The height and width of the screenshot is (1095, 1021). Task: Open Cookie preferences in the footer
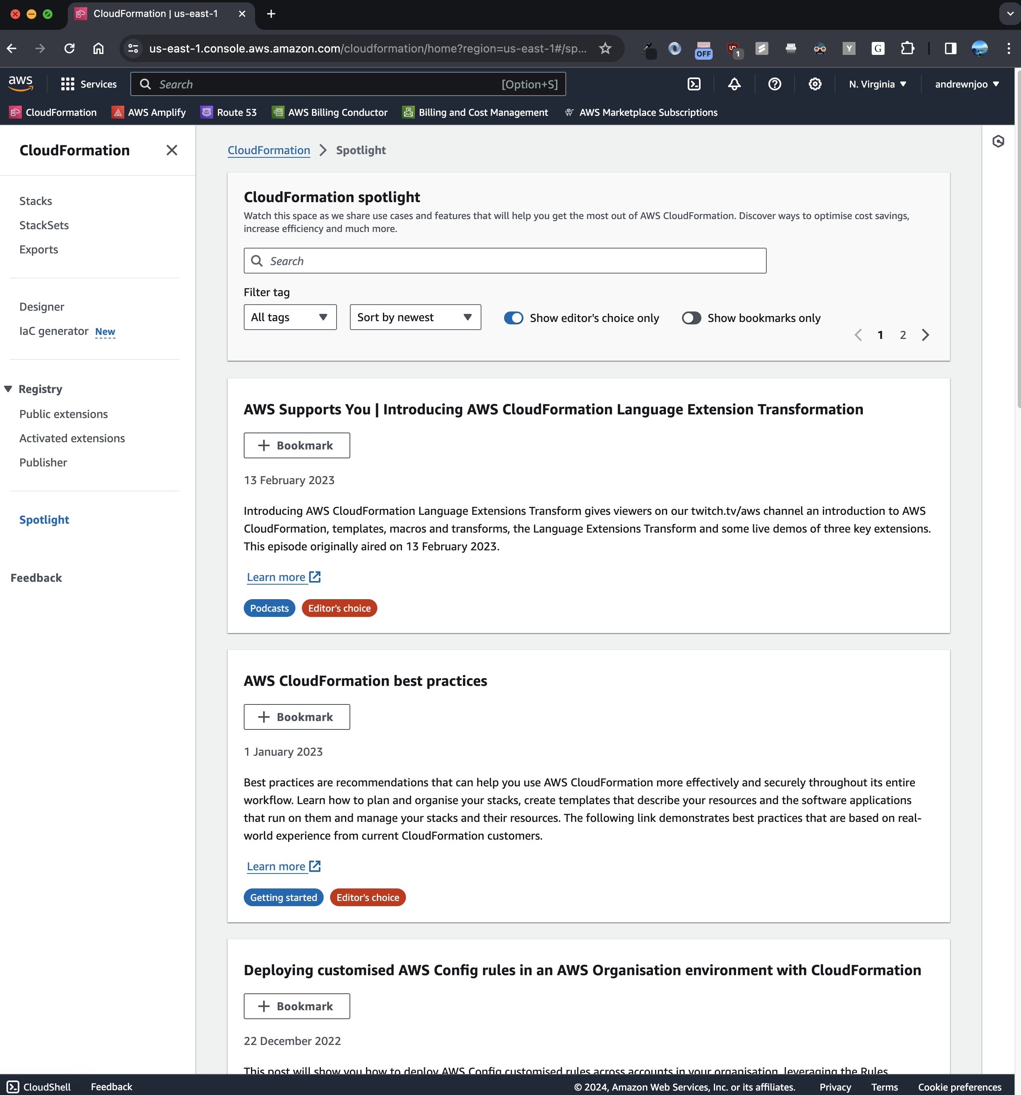click(959, 1087)
